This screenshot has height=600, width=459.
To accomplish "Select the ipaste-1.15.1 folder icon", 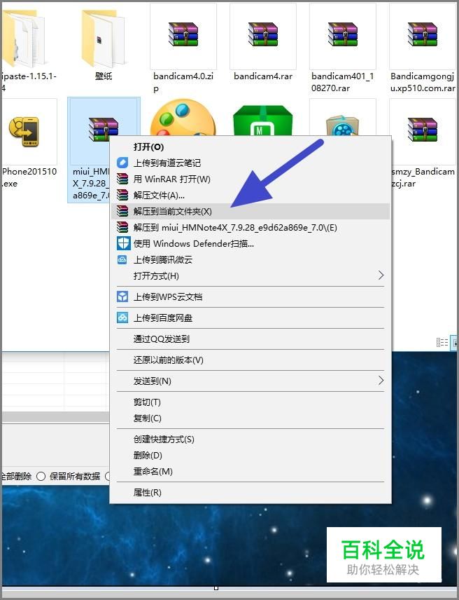I will pos(24,39).
